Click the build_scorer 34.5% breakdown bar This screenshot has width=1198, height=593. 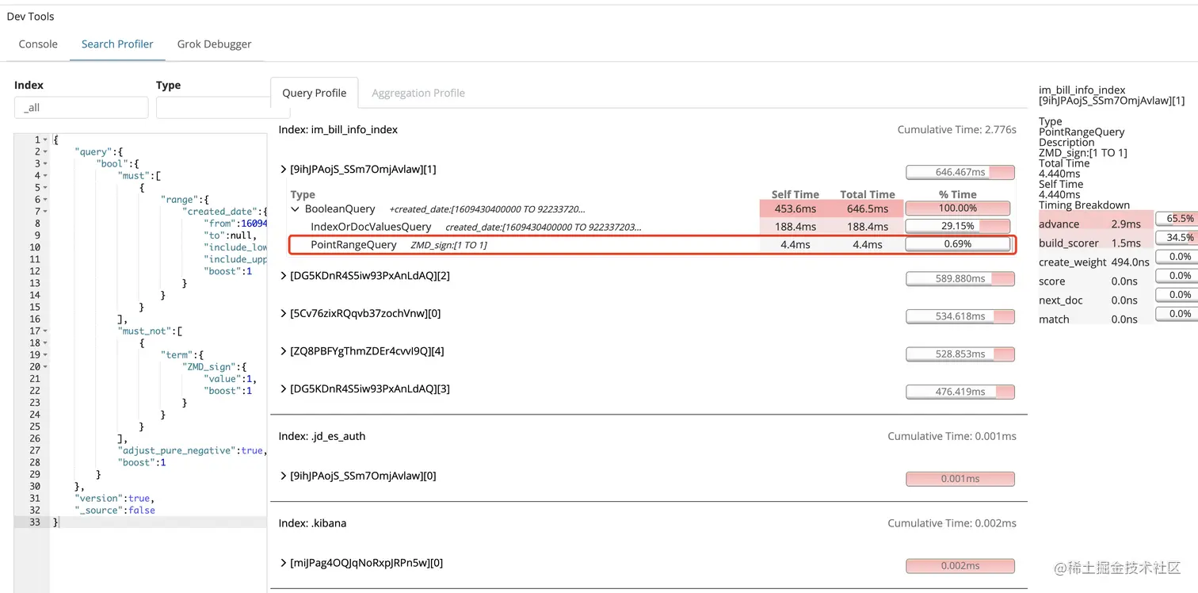tap(1177, 237)
